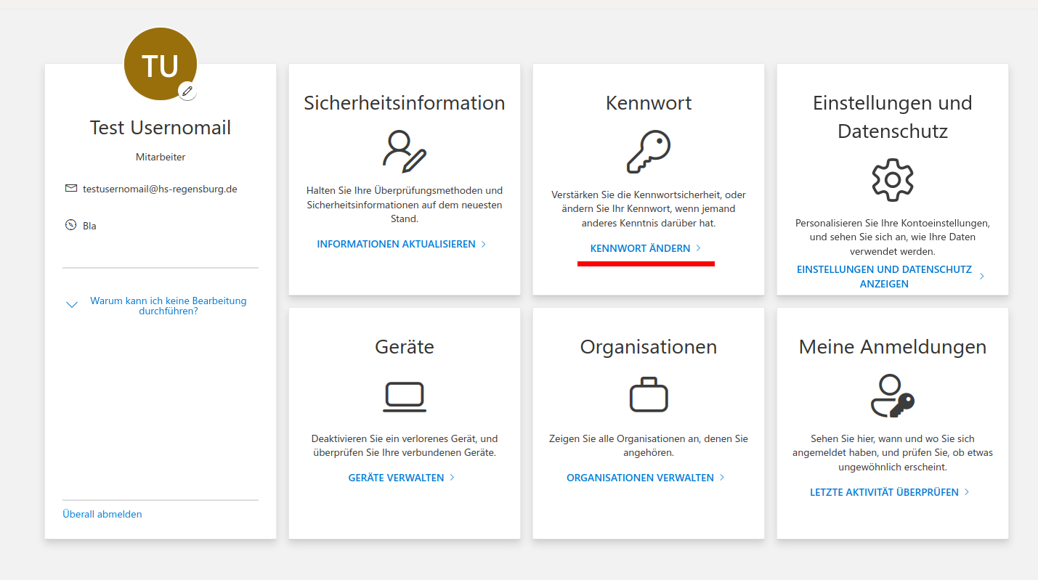Expand the chevron beside Warum kann ich keine Bearbeitung
Viewport: 1038px width, 580px height.
coord(72,305)
